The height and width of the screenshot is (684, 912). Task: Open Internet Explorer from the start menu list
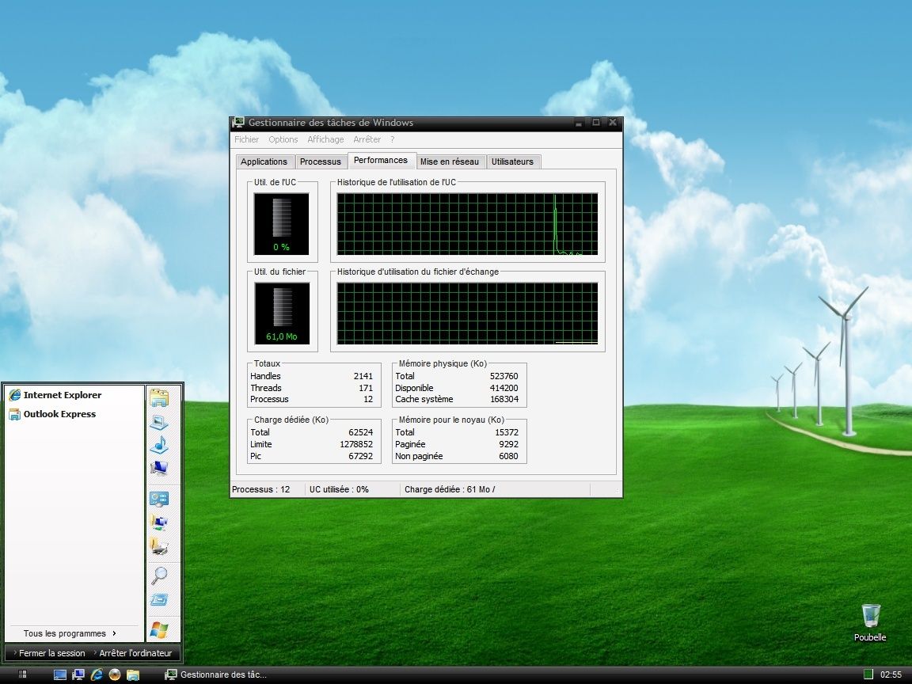[x=55, y=395]
